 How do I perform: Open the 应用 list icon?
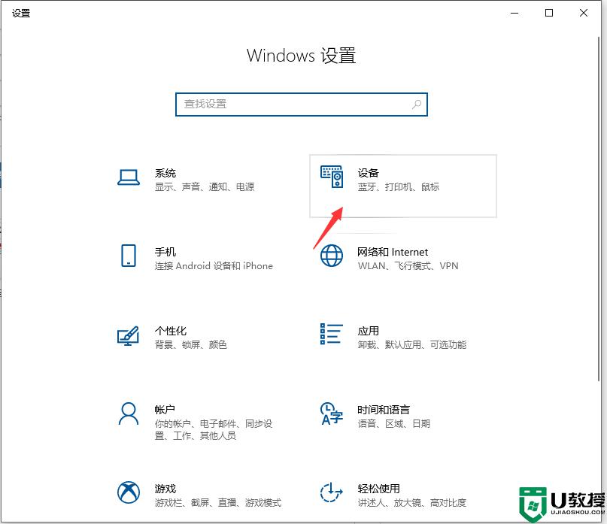coord(332,334)
